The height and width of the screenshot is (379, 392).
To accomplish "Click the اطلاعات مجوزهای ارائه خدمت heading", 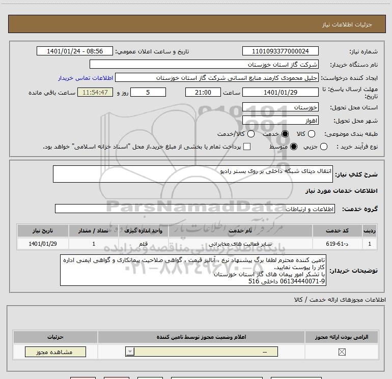I will (340, 300).
